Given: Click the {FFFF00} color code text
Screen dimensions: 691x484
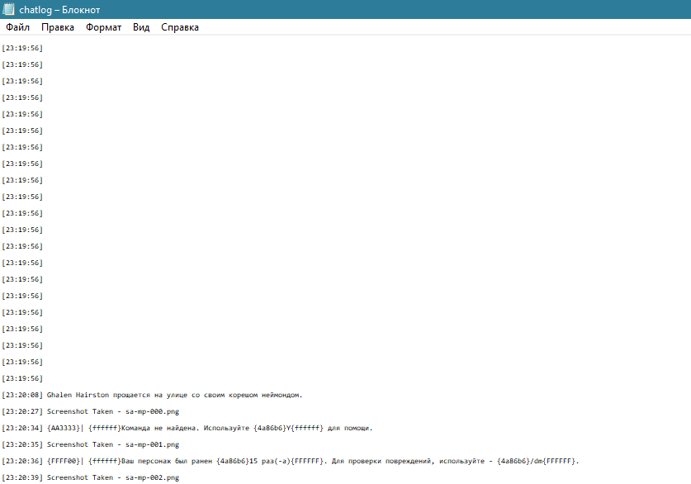Looking at the screenshot, I should 63,461.
